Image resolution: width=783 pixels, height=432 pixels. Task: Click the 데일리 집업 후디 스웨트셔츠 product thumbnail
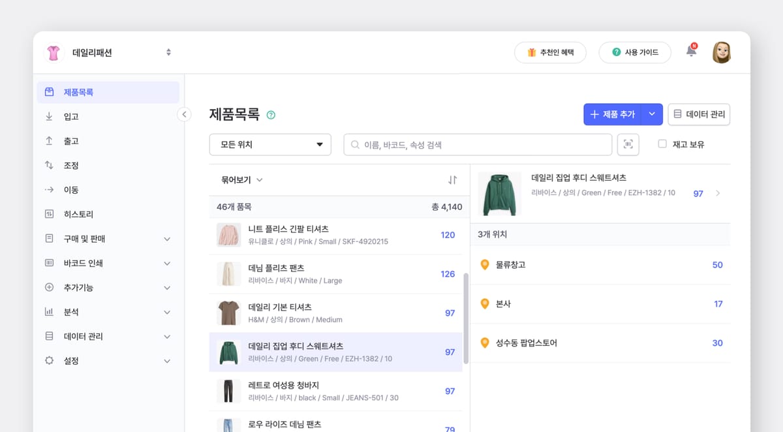(499, 193)
